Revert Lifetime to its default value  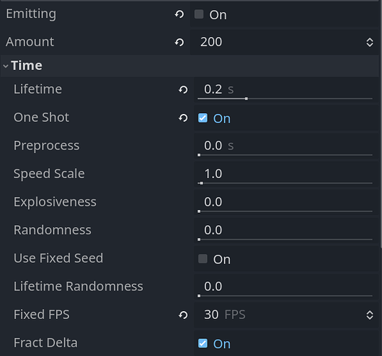coord(184,90)
